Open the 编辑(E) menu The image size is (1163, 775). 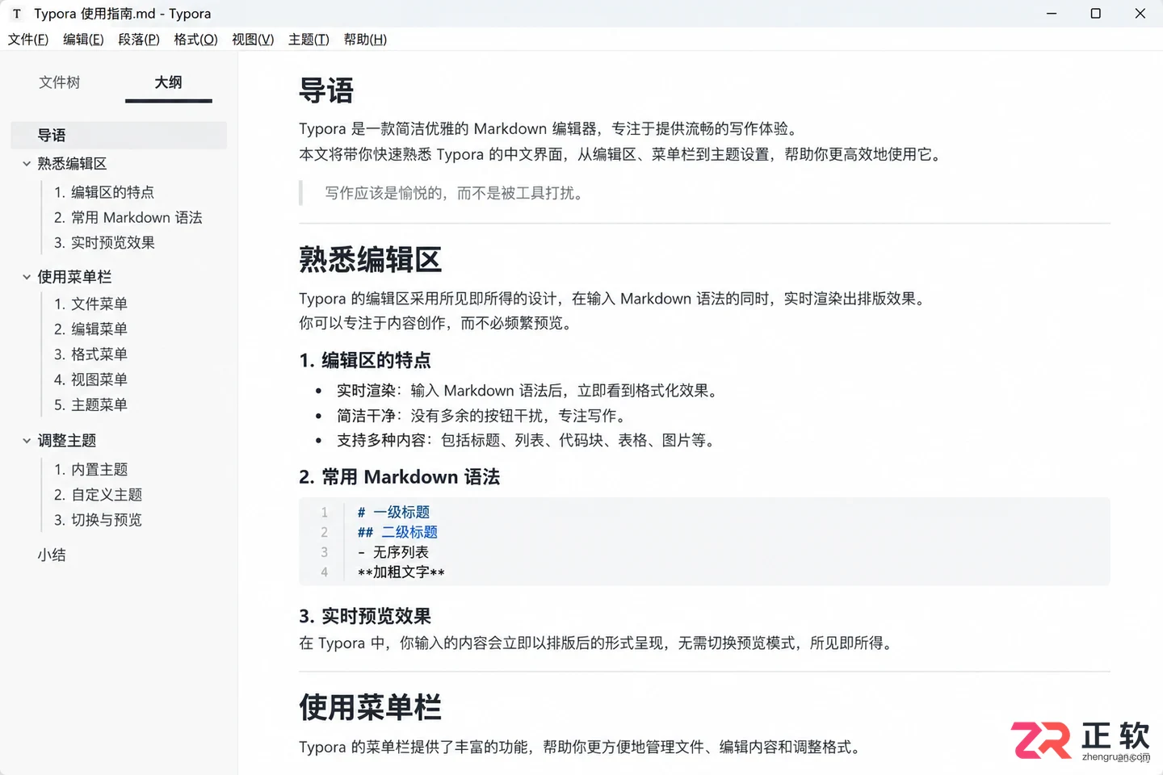(83, 40)
